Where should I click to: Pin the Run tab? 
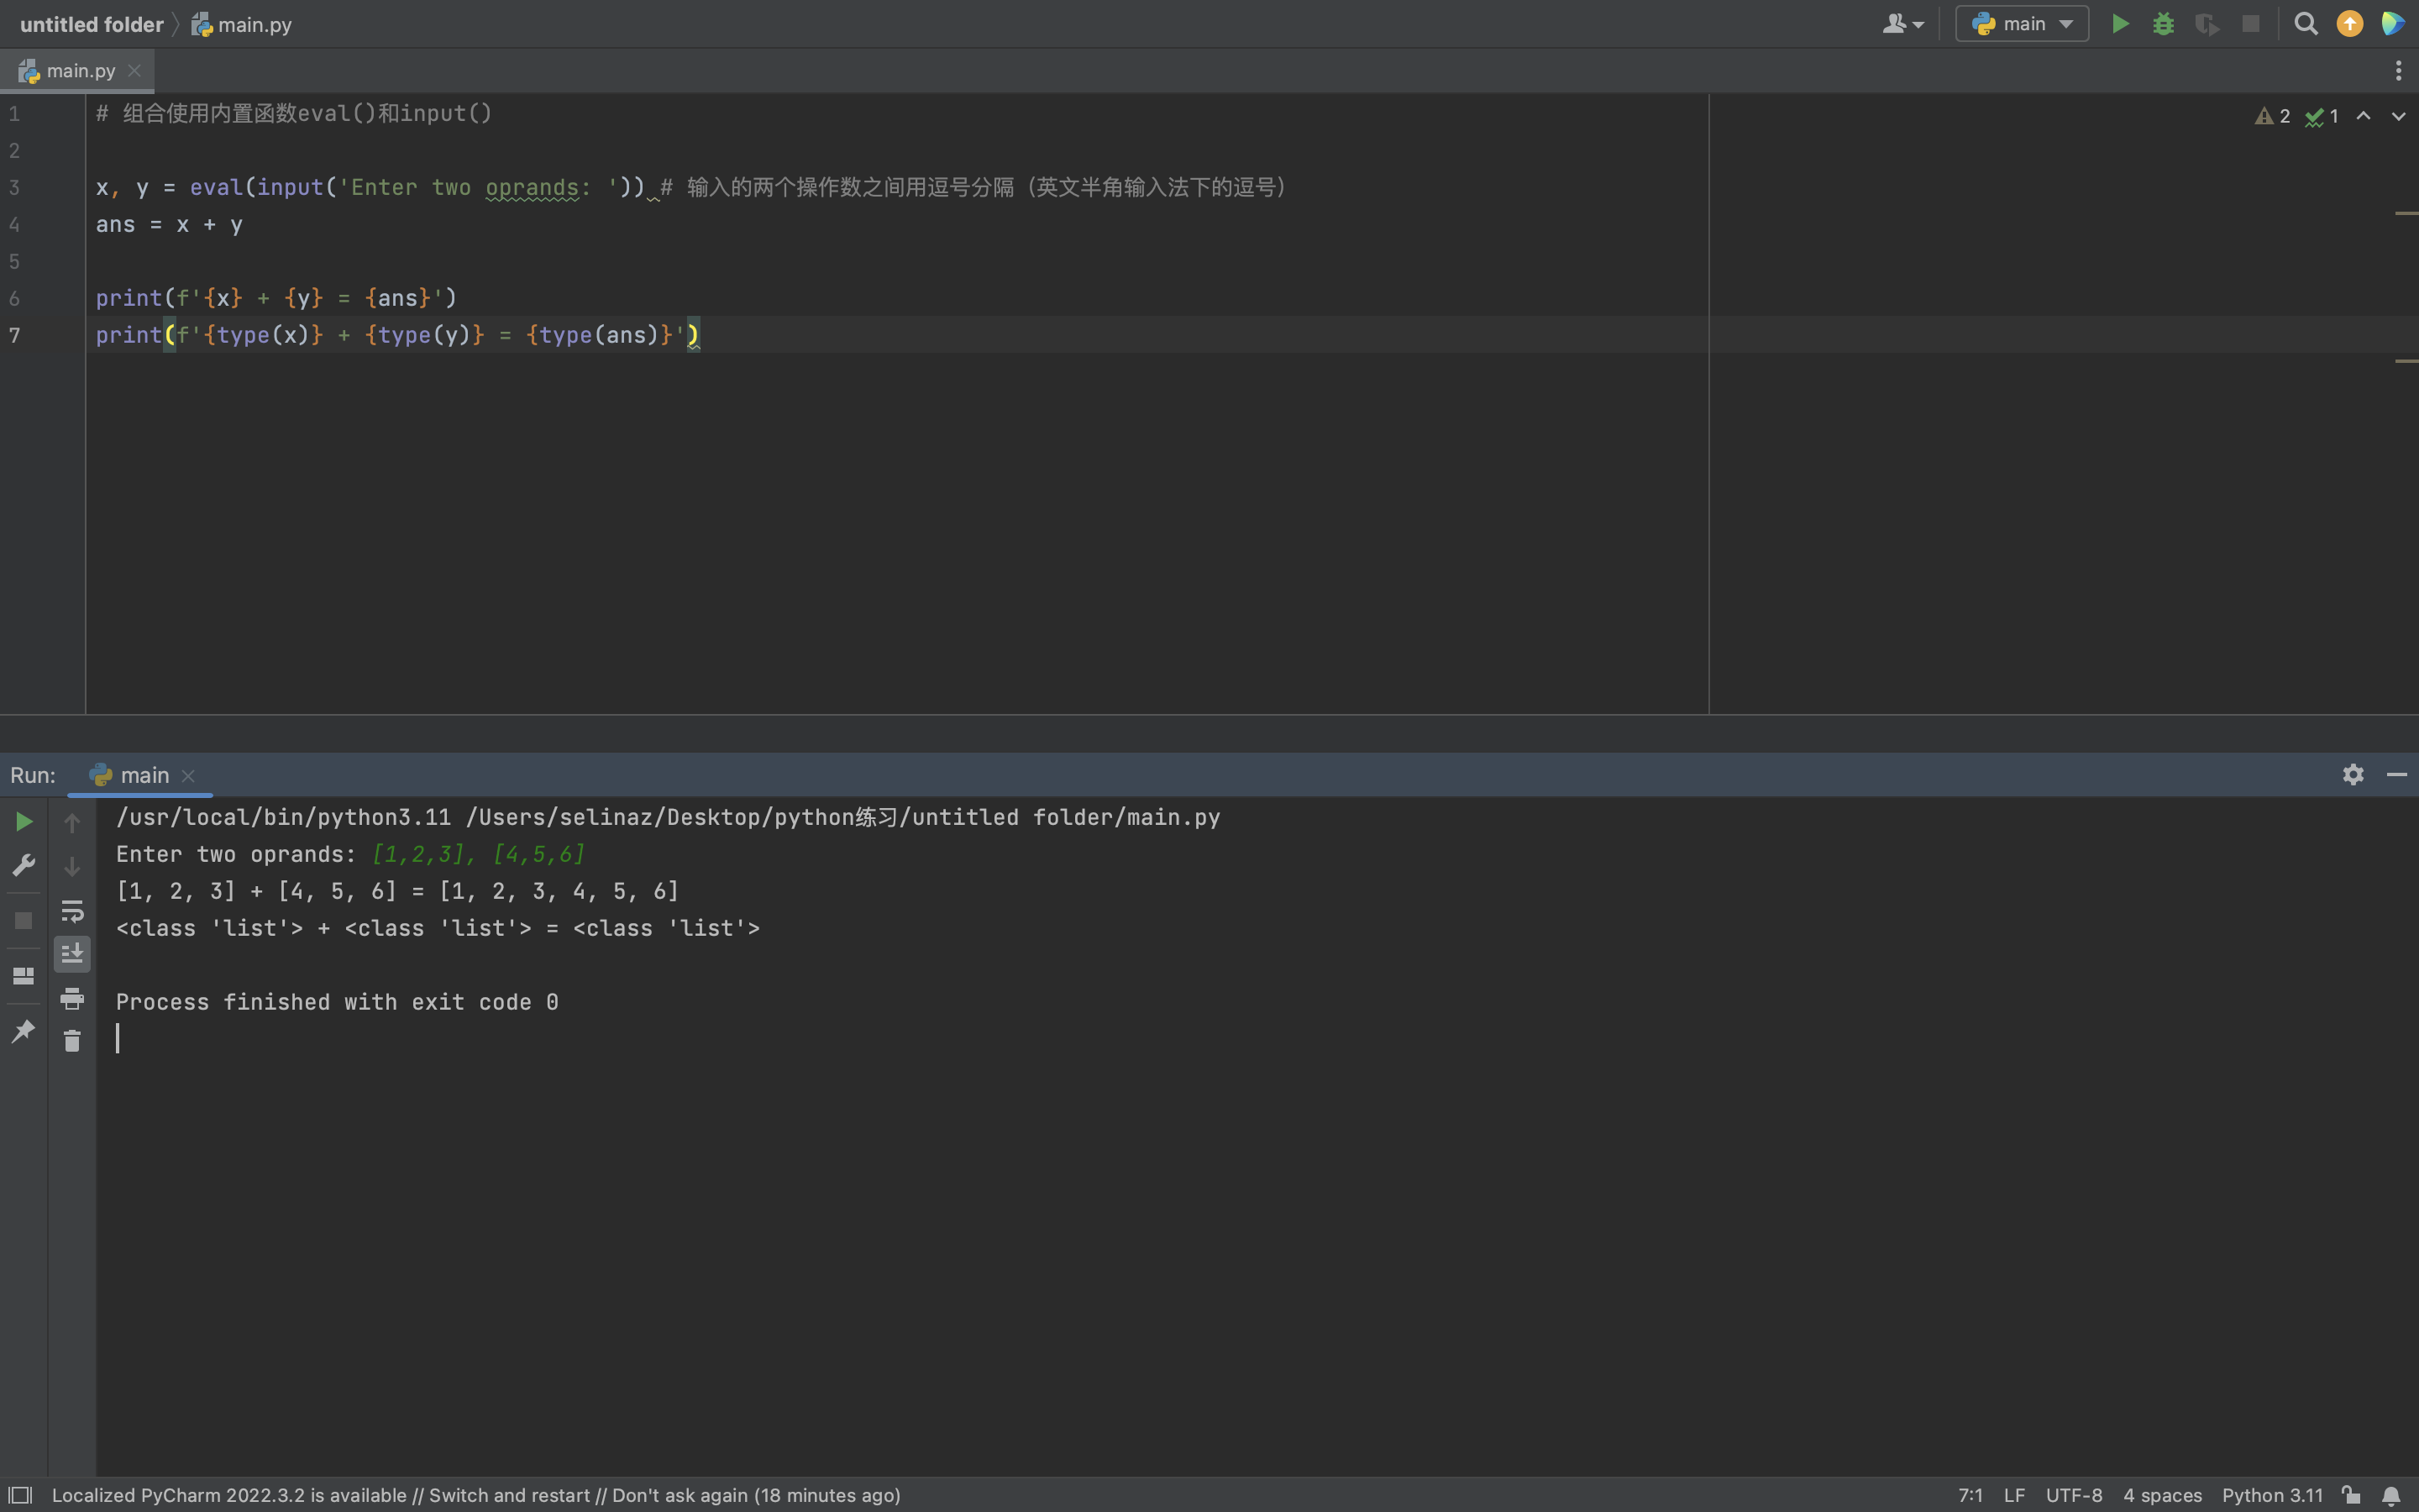point(24,1031)
